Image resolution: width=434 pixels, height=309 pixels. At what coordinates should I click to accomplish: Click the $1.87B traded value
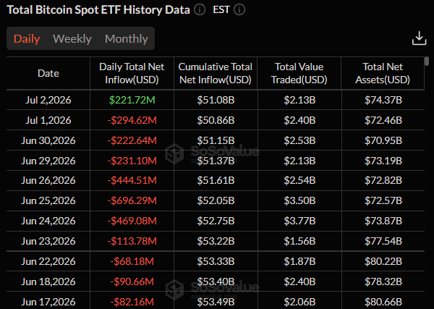299,261
